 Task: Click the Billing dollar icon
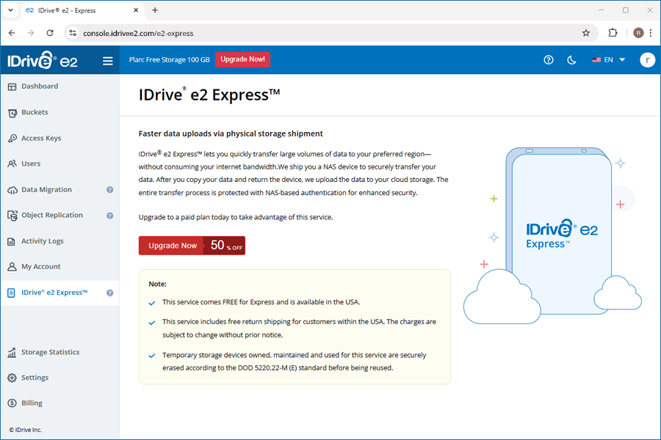(12, 403)
